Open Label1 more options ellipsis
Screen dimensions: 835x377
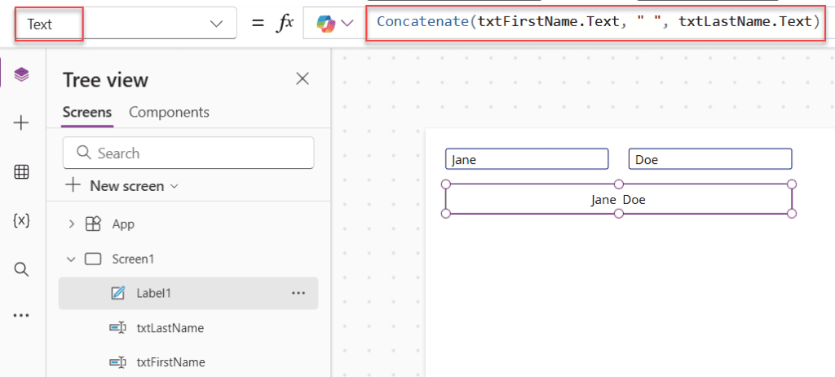(x=298, y=293)
